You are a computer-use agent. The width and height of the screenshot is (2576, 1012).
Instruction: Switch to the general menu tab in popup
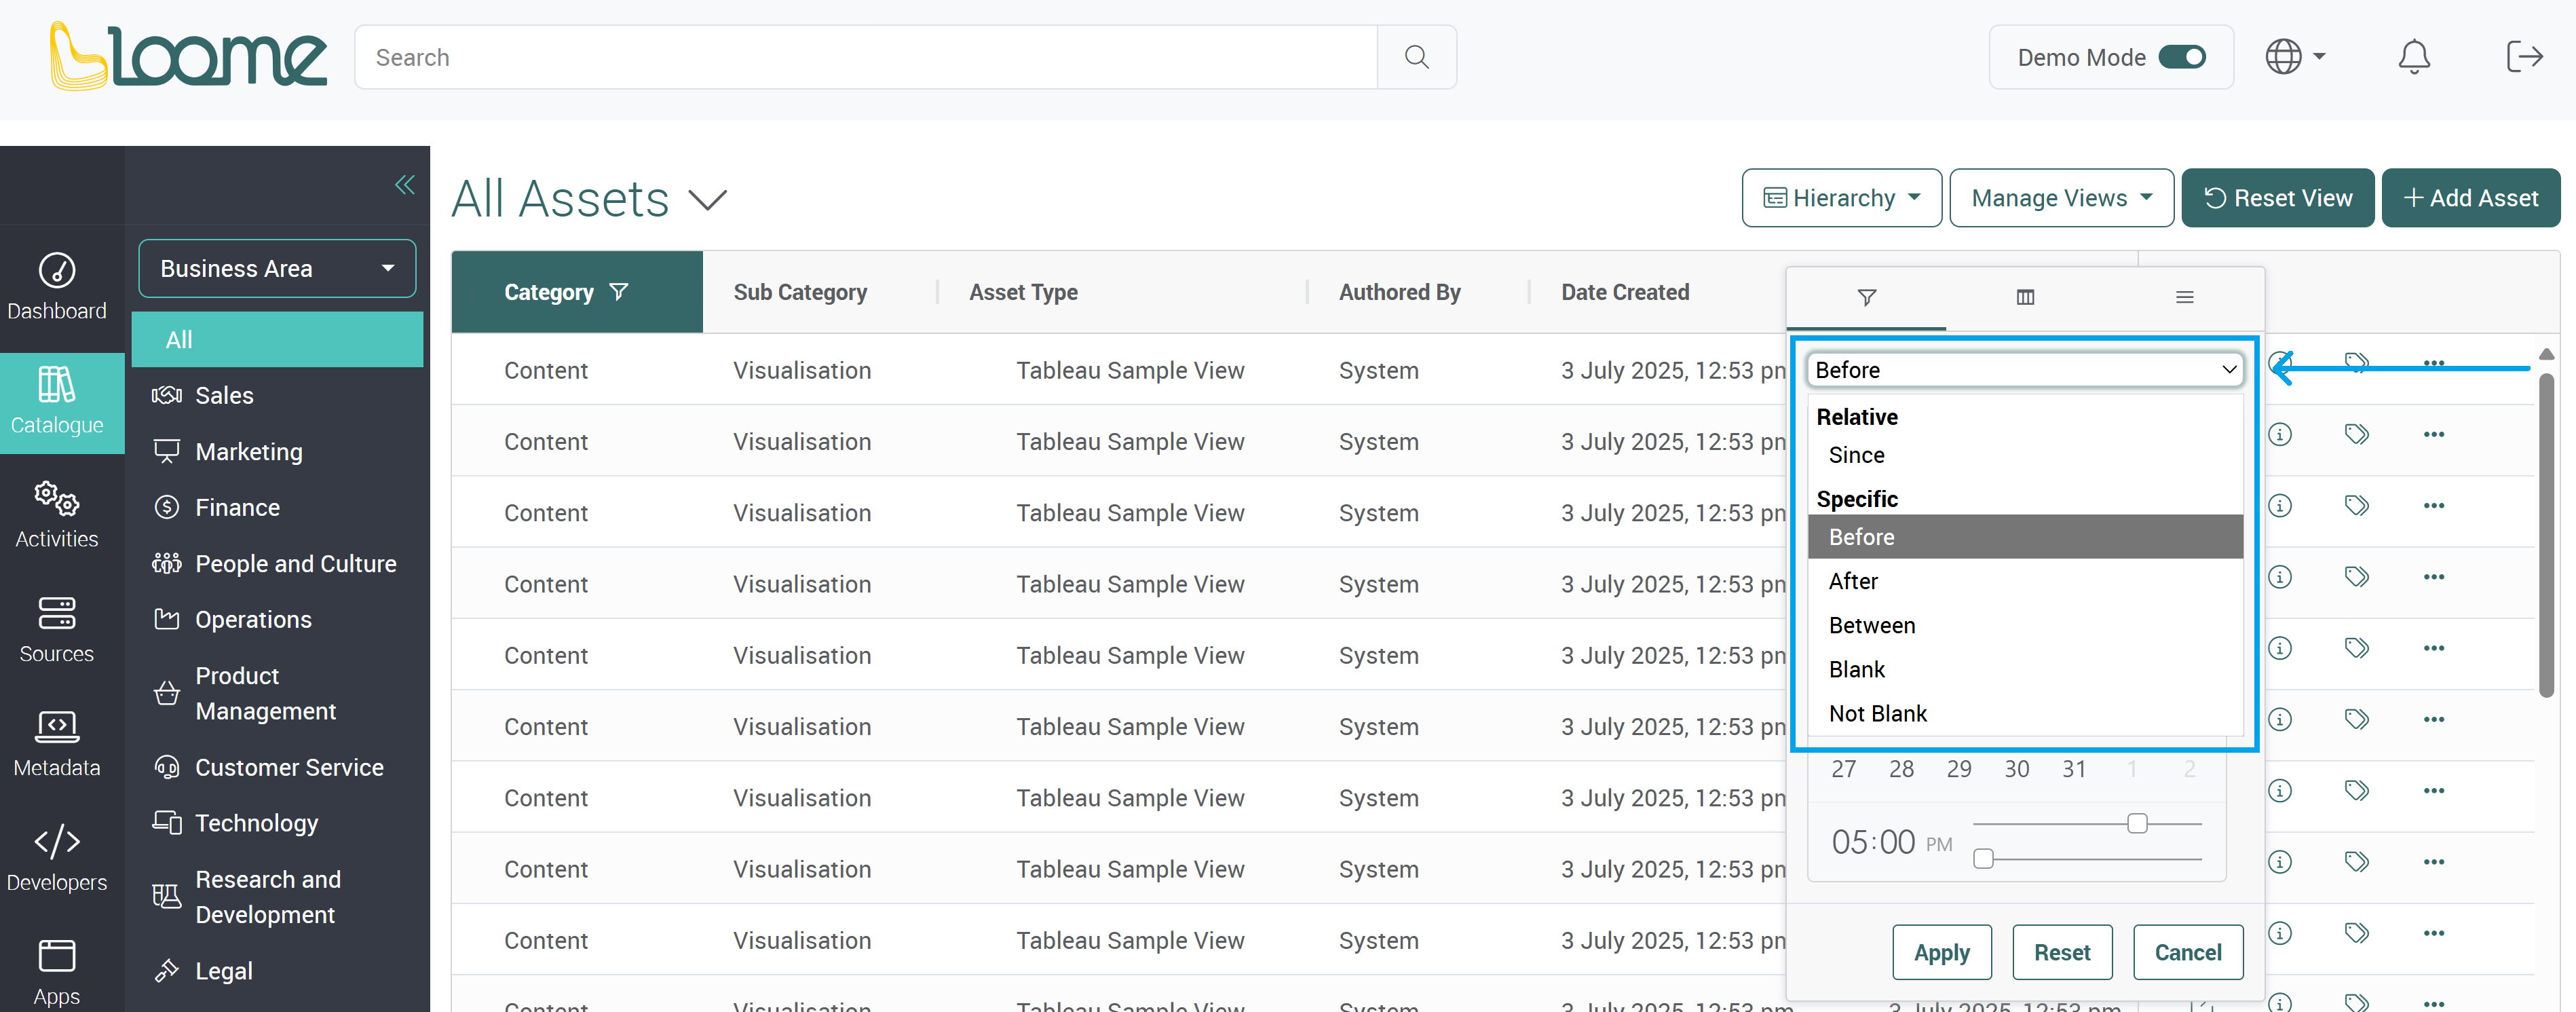(2184, 298)
